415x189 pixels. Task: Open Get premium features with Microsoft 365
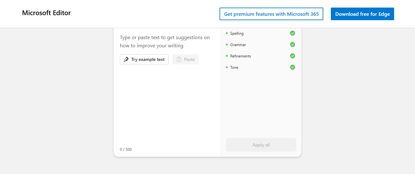[271, 14]
